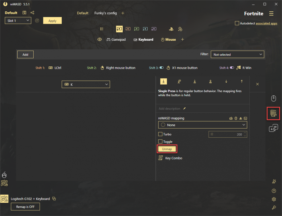Viewport: 282px width, 216px height.
Task: Open the help question mark icon
Action: tap(274, 191)
